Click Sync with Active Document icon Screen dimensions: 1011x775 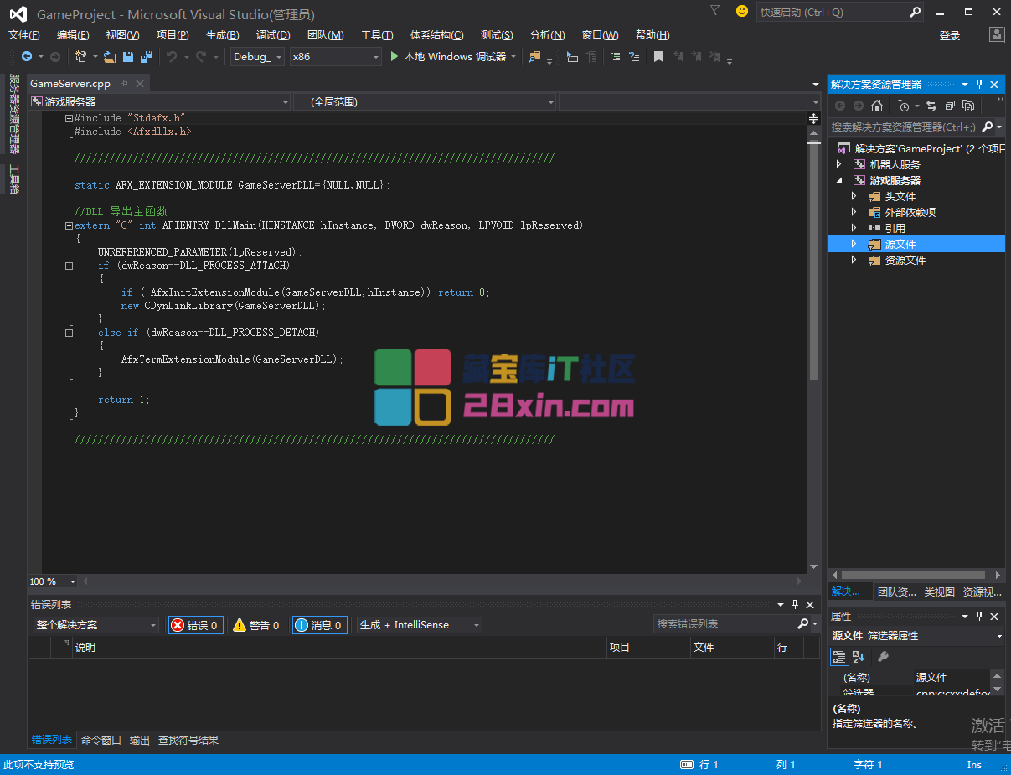pyautogui.click(x=931, y=106)
